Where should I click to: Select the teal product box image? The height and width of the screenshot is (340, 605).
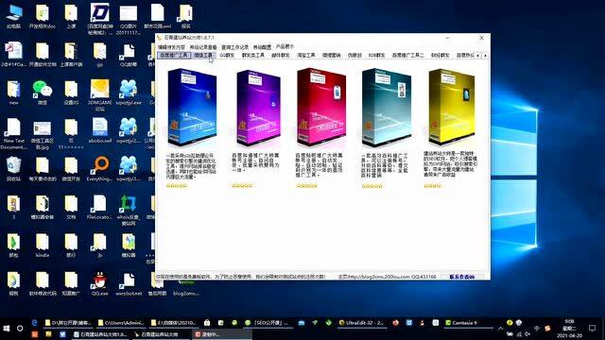pyautogui.click(x=387, y=107)
